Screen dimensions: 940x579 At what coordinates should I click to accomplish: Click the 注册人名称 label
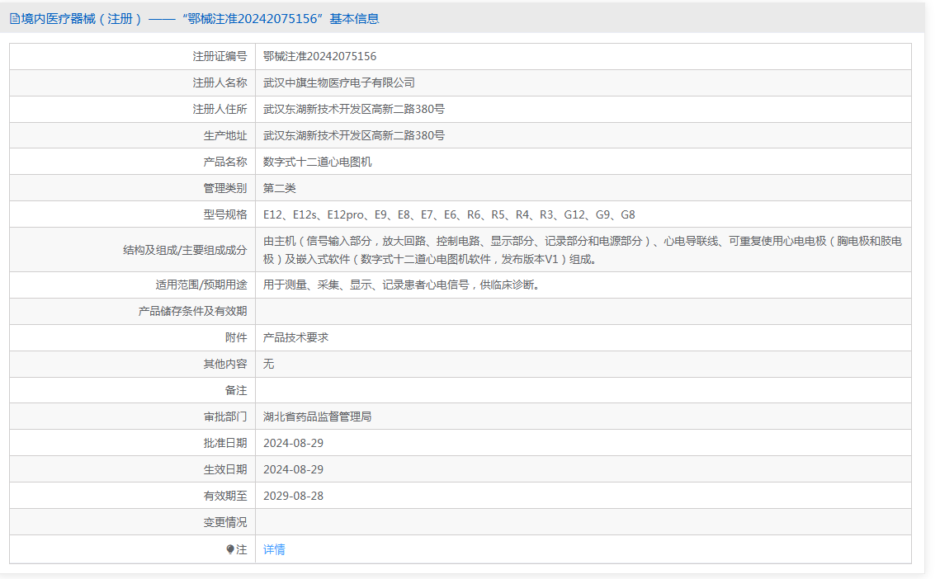[x=220, y=82]
